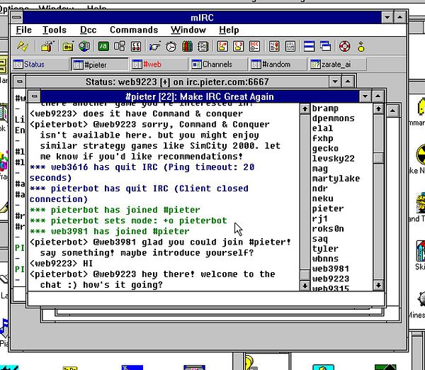This screenshot has height=370, width=425.
Task: Click the Finger pointing-hand toolbar icon
Action: [x=154, y=46]
